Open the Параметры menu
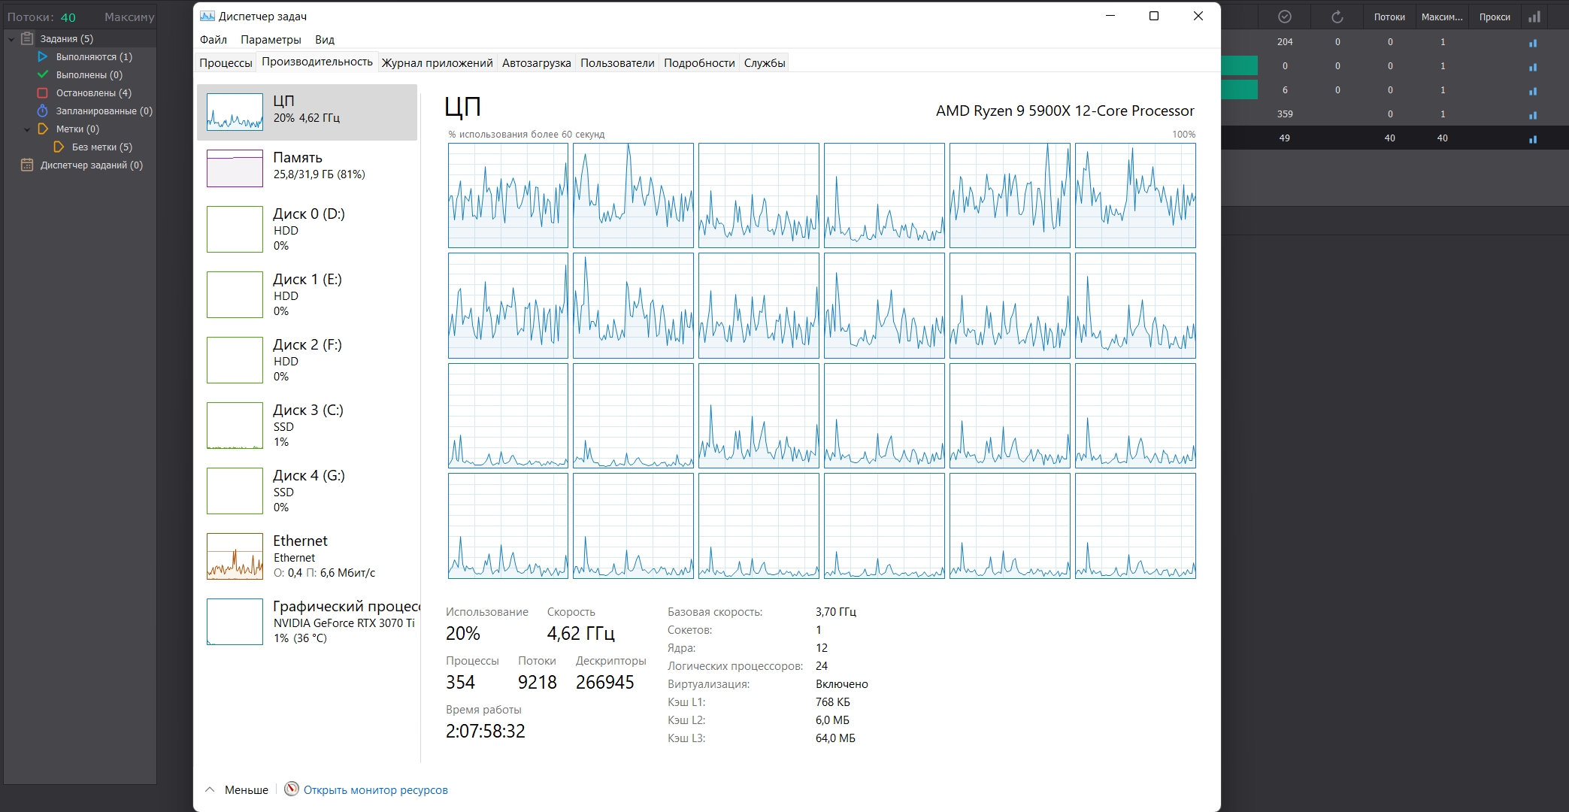 (271, 40)
